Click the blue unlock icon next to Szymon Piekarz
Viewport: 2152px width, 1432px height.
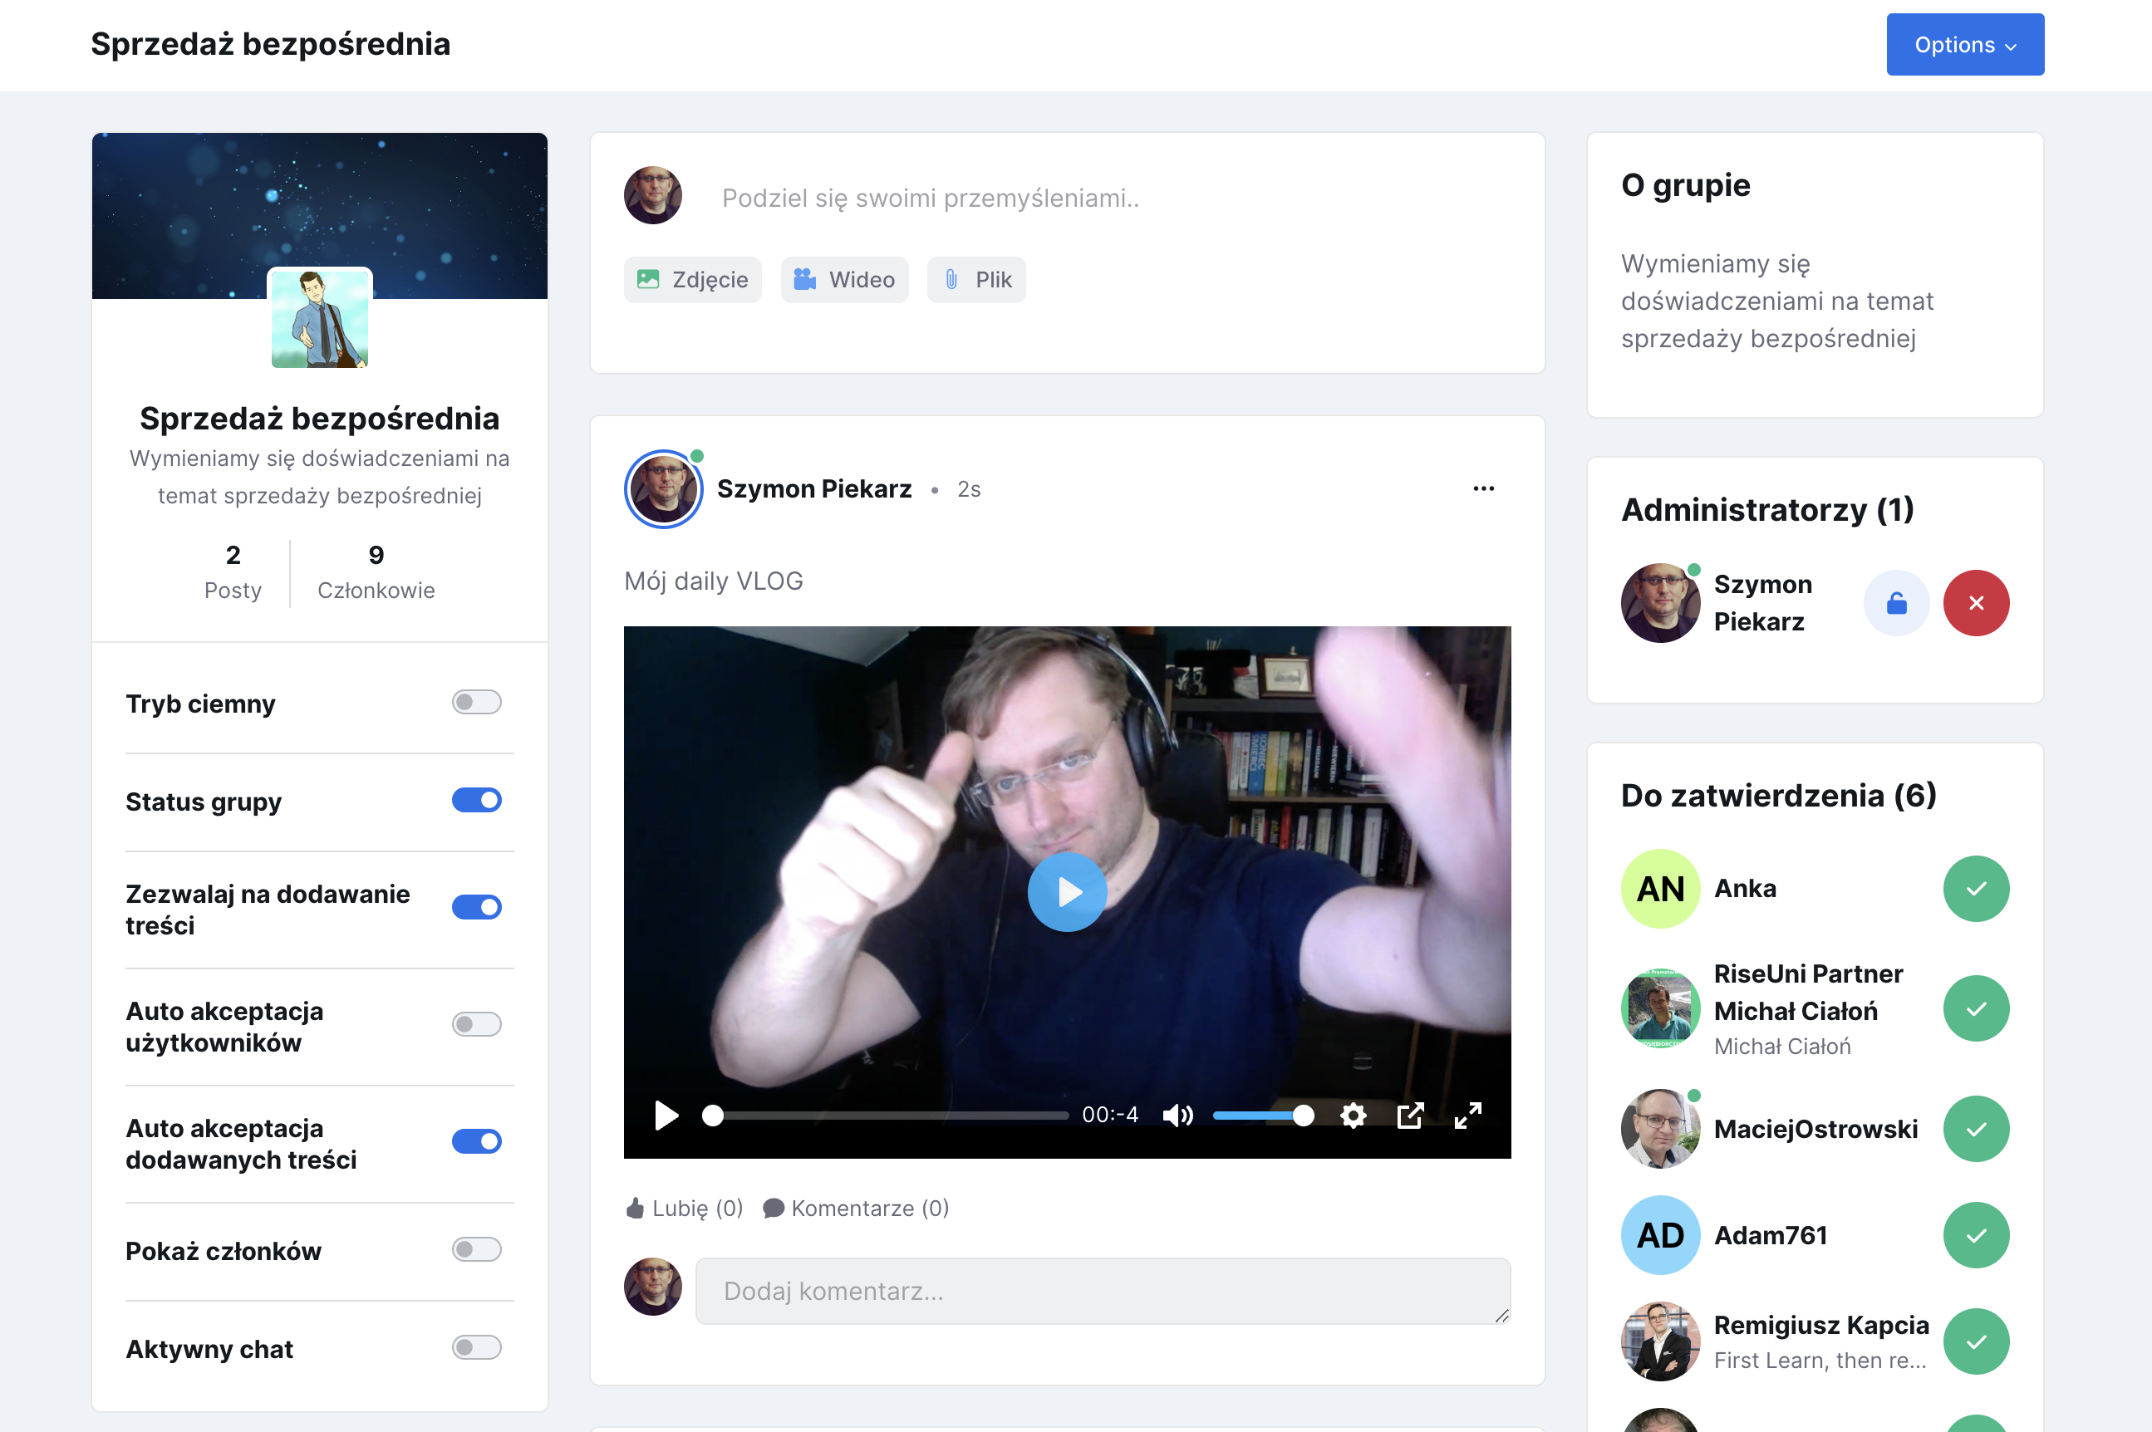pyautogui.click(x=1896, y=604)
